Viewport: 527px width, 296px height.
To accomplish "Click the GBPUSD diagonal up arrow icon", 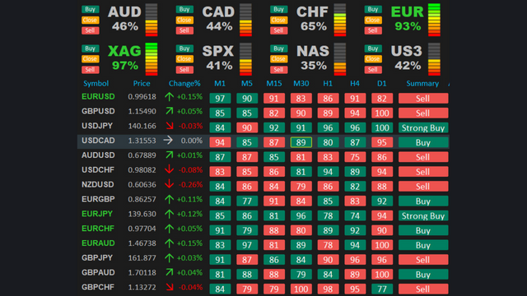I will [170, 111].
